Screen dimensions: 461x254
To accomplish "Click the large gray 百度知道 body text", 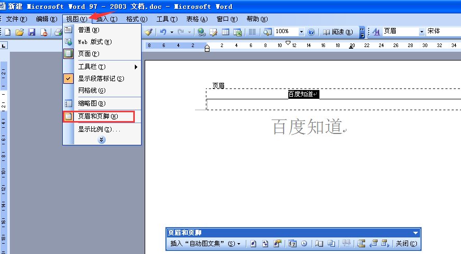I will tap(306, 127).
